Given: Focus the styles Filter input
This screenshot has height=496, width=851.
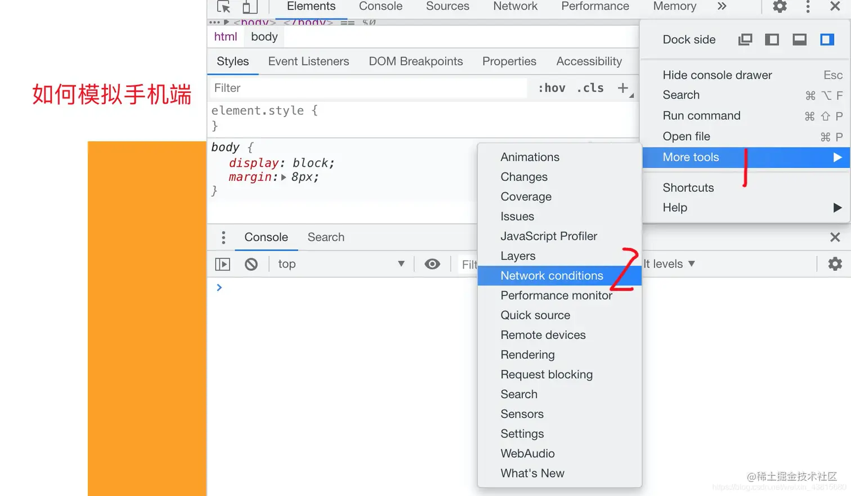Looking at the screenshot, I should [x=369, y=88].
